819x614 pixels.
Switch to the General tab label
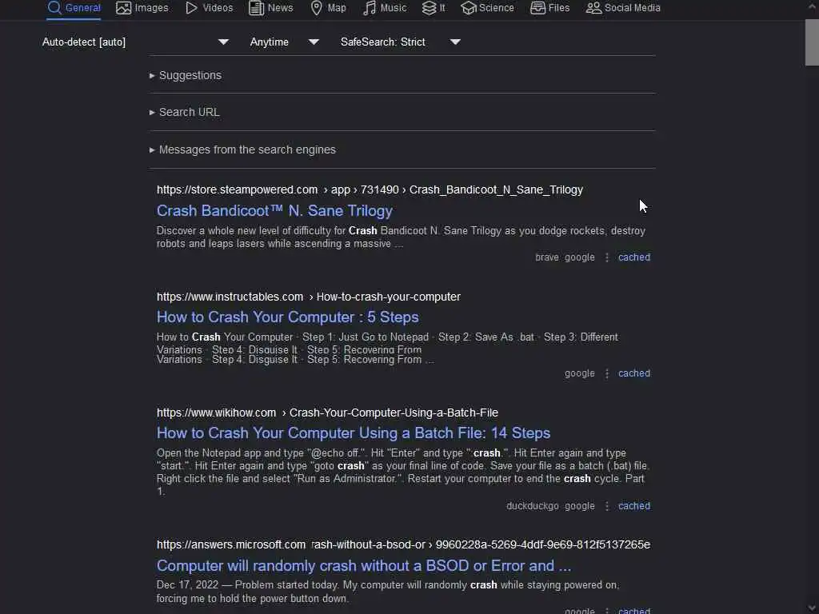point(82,8)
